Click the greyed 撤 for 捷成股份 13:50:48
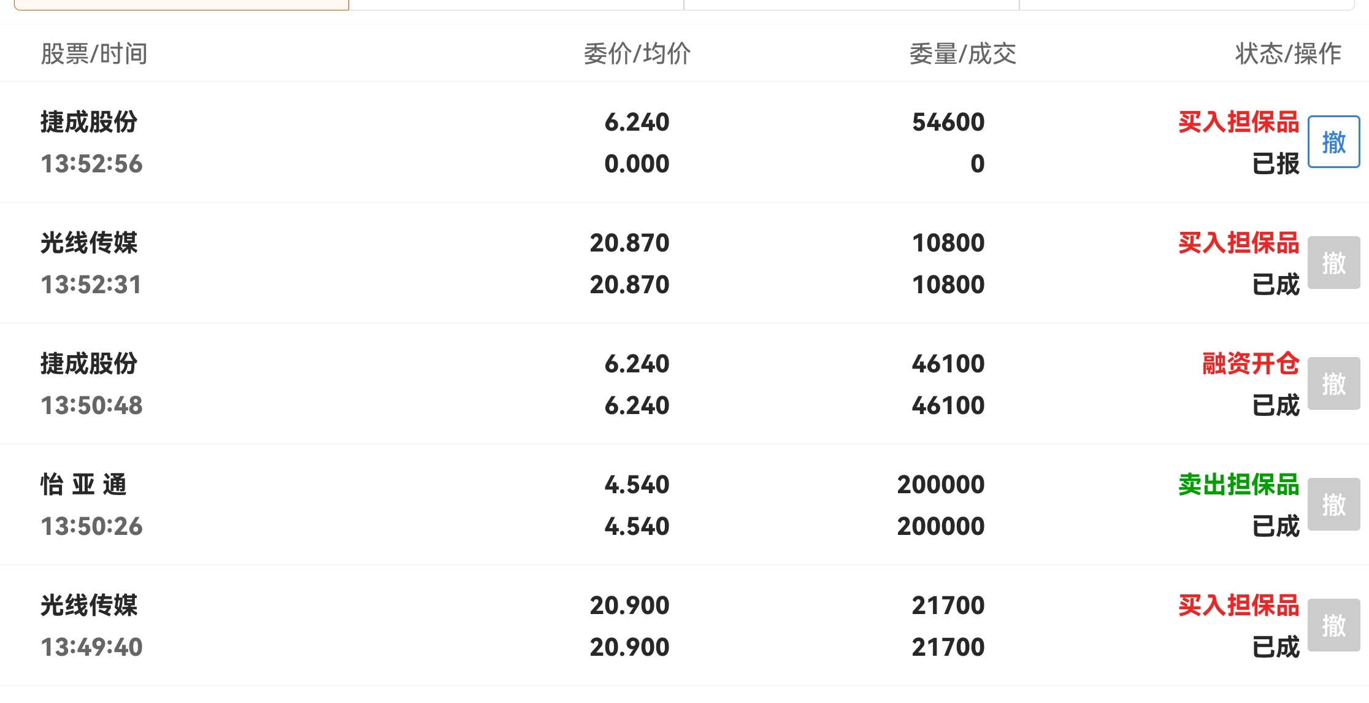The image size is (1369, 703). [1333, 383]
